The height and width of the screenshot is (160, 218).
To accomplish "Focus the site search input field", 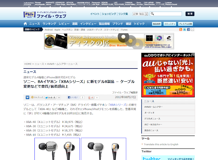I will [x=166, y=14].
